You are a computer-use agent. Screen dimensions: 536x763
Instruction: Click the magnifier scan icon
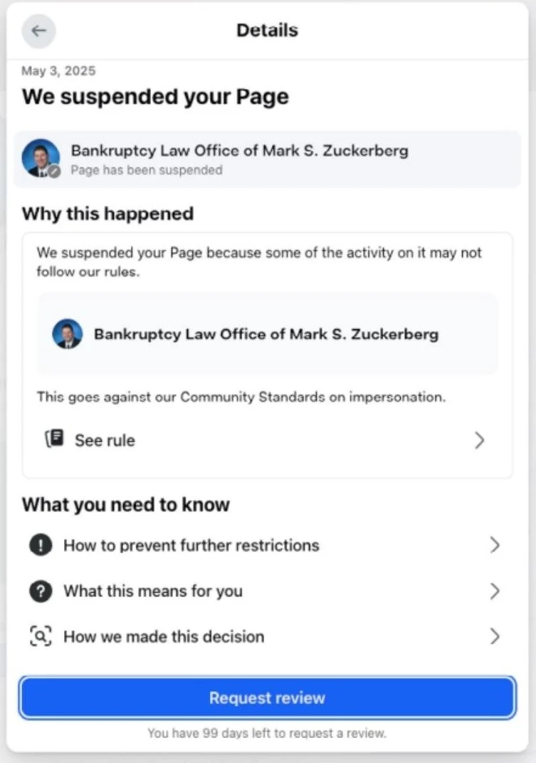pyautogui.click(x=41, y=636)
